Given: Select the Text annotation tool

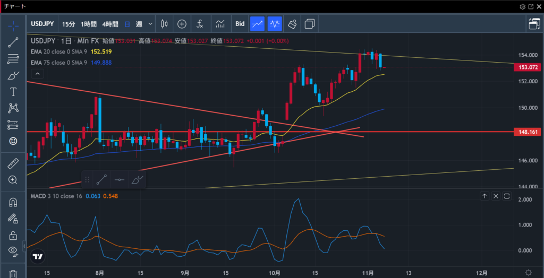Looking at the screenshot, I should pyautogui.click(x=13, y=92).
